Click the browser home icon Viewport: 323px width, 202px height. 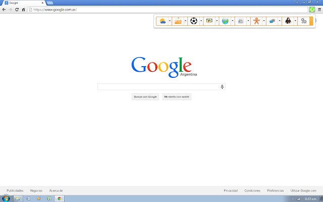tap(24, 10)
